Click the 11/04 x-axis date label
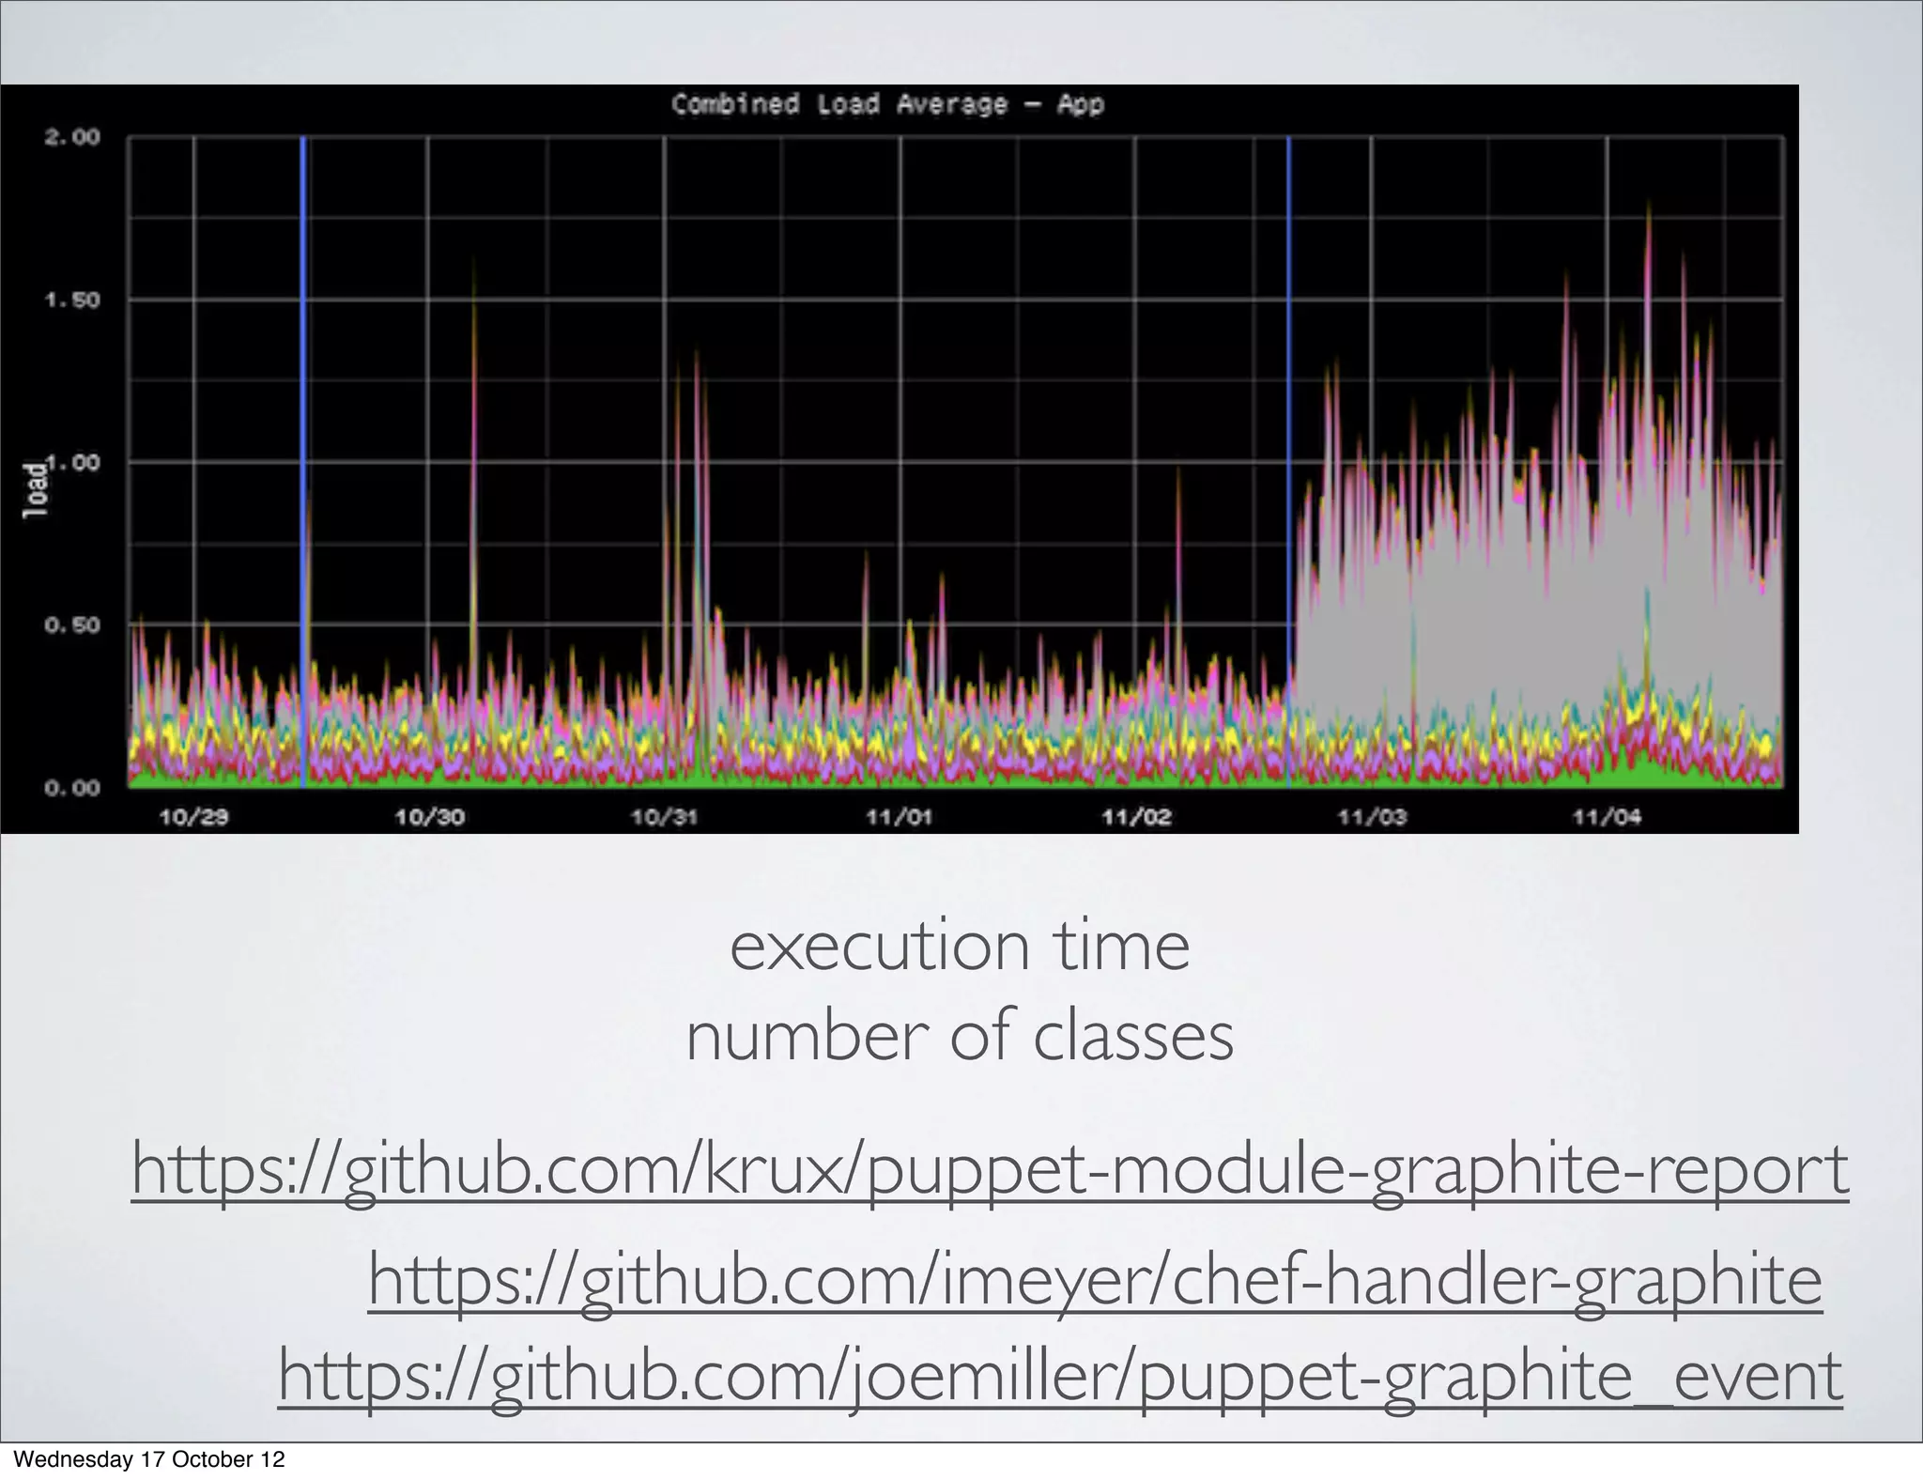Viewport: 1923px width, 1480px height. (x=1607, y=816)
